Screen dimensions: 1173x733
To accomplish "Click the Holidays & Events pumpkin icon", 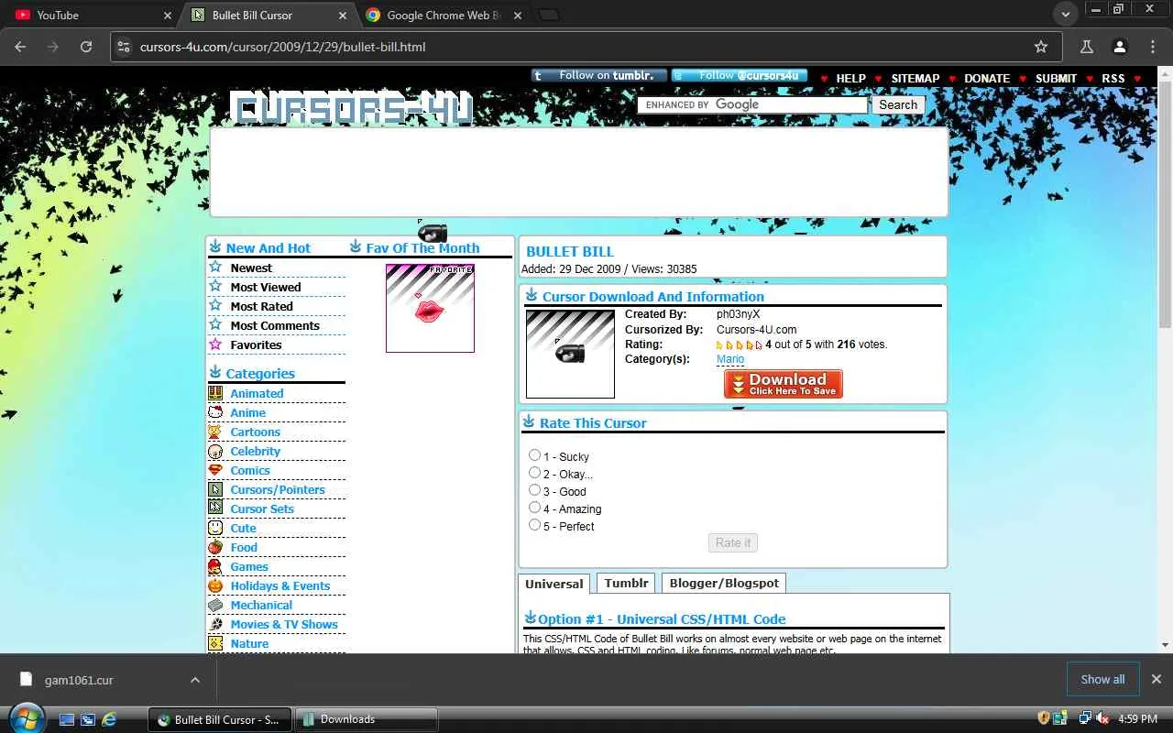I will click(215, 585).
